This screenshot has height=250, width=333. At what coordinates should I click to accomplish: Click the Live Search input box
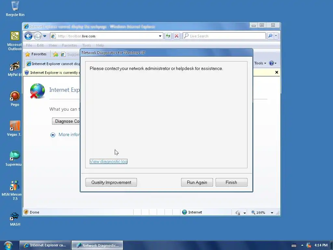tap(224, 36)
